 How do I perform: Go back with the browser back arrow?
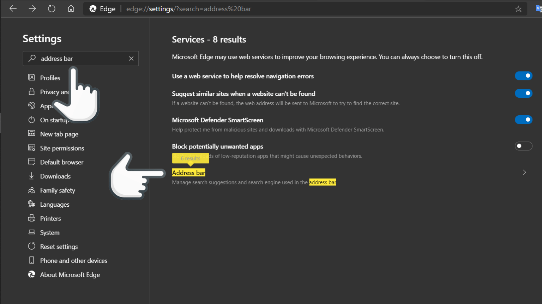(x=13, y=9)
